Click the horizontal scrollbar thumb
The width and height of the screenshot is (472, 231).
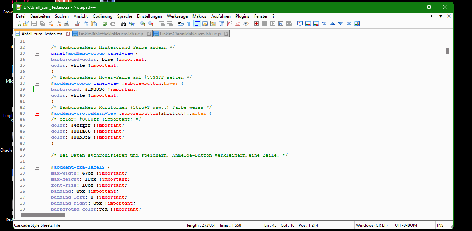(x=43, y=215)
